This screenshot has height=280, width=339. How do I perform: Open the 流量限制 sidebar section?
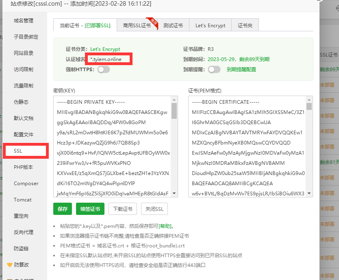pyautogui.click(x=24, y=86)
